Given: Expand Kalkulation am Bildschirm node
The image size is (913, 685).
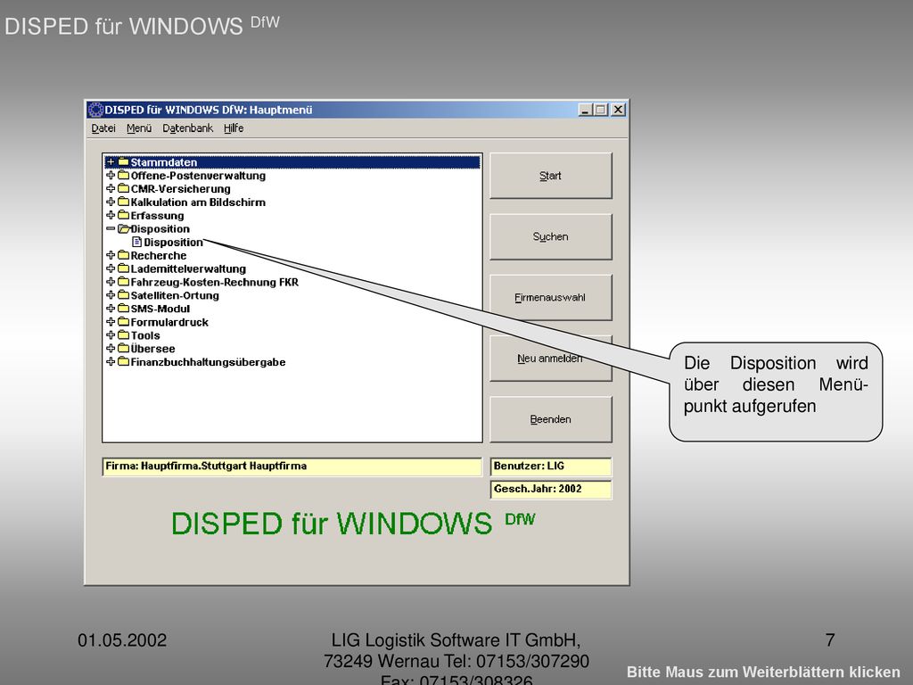Looking at the screenshot, I should [x=111, y=202].
